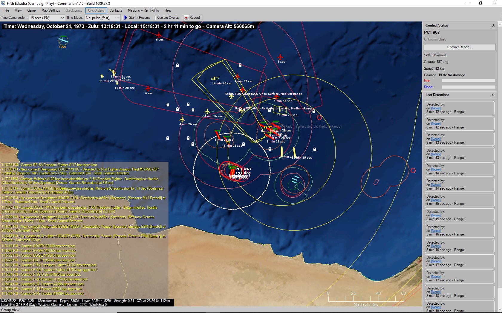This screenshot has height=313, width=502.
Task: Open the File menu
Action: (x=7, y=10)
